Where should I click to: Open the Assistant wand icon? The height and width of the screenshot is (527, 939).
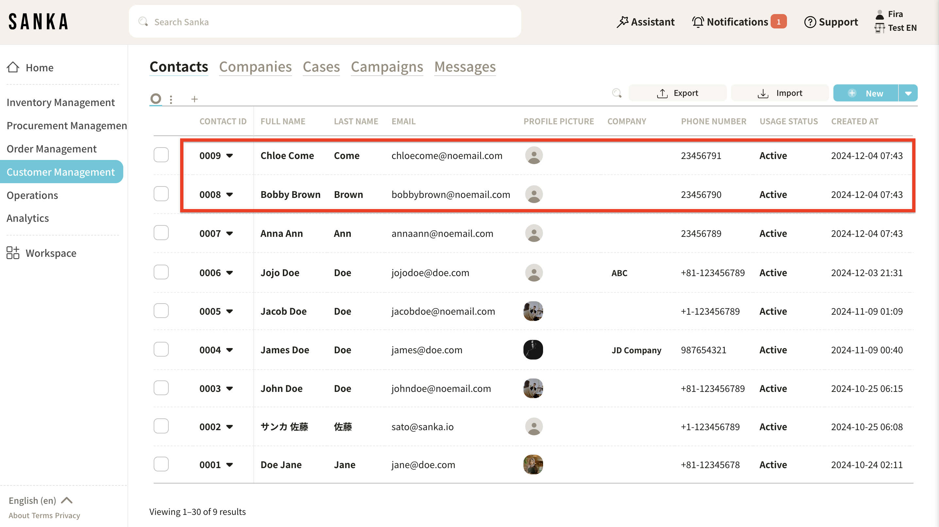tap(622, 22)
